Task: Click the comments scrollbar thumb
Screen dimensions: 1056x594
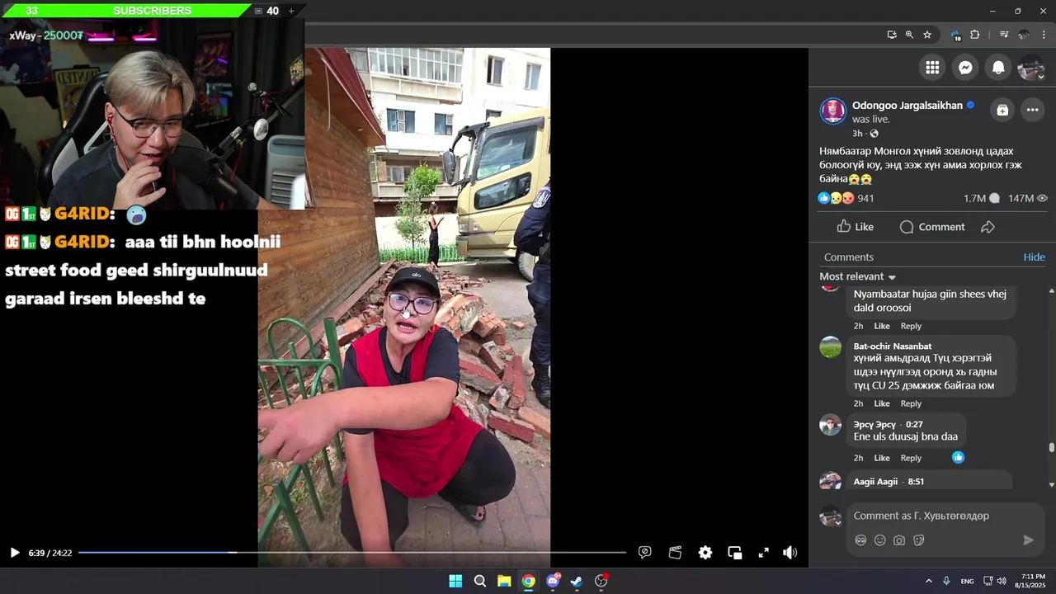Action: point(1051,448)
